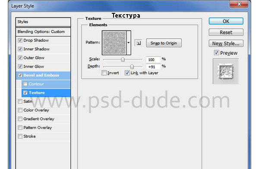Select the Contour label
This screenshot has width=259, height=169.
pyautogui.click(x=36, y=84)
